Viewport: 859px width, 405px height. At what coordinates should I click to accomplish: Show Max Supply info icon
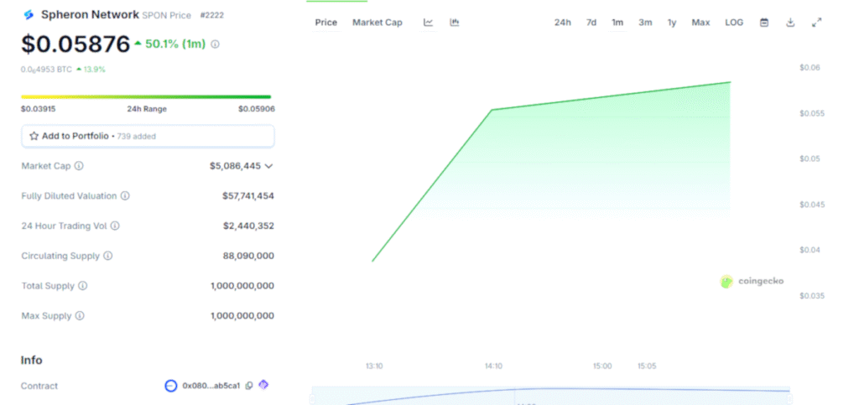(80, 316)
